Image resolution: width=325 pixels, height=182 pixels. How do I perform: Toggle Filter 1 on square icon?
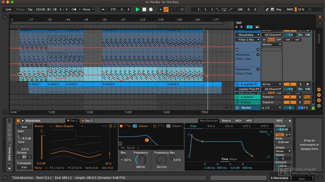pyautogui.click(x=121, y=126)
